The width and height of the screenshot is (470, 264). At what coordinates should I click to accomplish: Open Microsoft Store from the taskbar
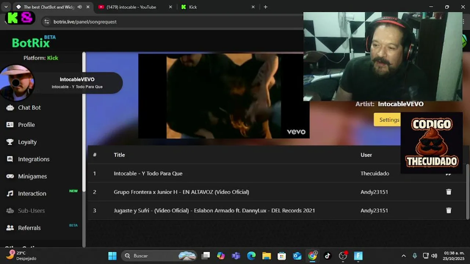pos(282,256)
